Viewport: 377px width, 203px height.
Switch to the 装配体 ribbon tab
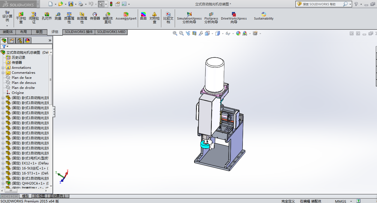[8, 32]
